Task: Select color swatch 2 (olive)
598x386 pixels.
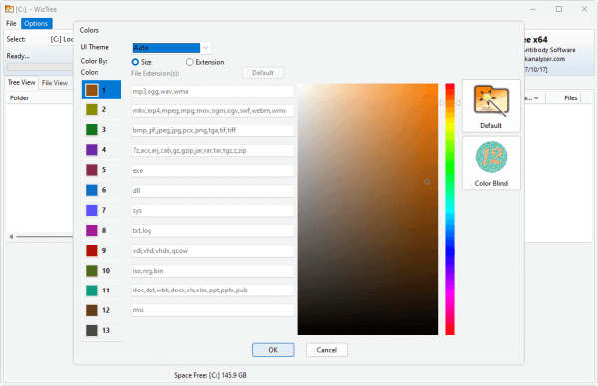Action: pos(92,109)
